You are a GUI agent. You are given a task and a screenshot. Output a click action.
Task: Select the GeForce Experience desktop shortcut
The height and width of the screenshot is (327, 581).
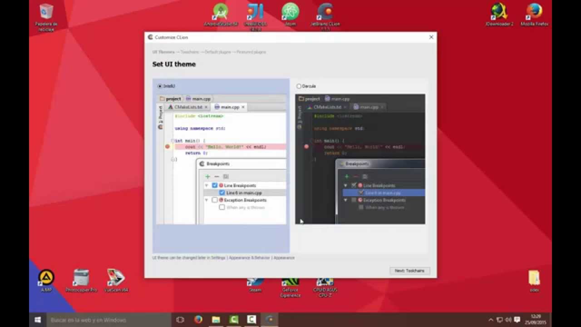(x=290, y=288)
